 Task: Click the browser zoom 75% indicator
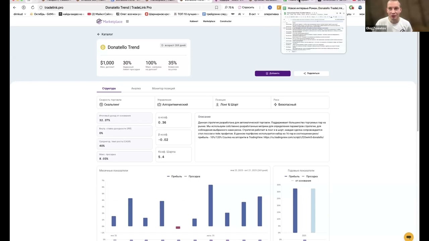click(x=229, y=7)
